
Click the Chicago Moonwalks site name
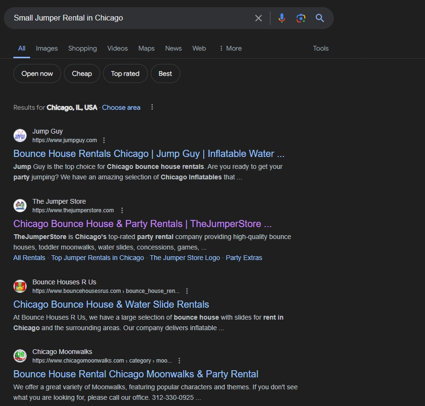pyautogui.click(x=62, y=352)
